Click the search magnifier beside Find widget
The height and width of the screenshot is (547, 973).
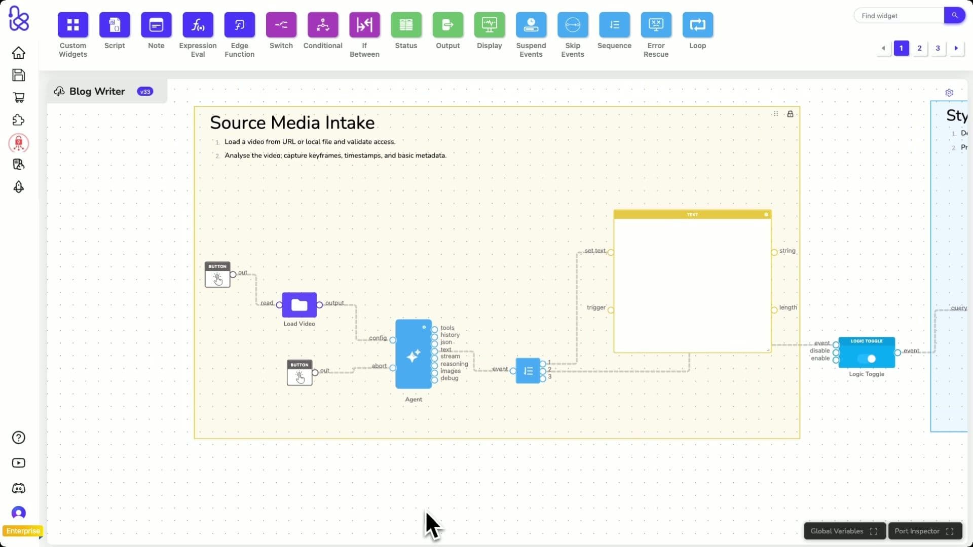coord(955,15)
